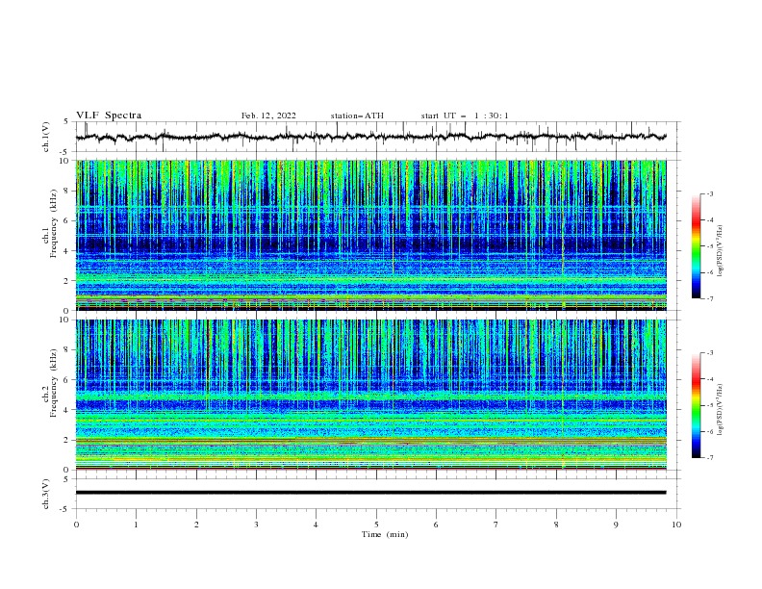Click the lower PSD color bar beside ch.2
762x589 pixels.
(696, 405)
